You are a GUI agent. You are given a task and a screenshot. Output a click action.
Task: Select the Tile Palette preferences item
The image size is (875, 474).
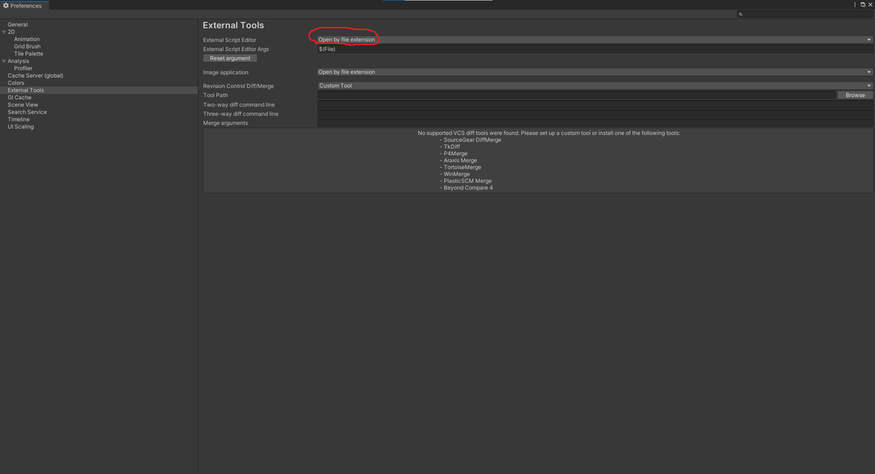click(x=28, y=54)
